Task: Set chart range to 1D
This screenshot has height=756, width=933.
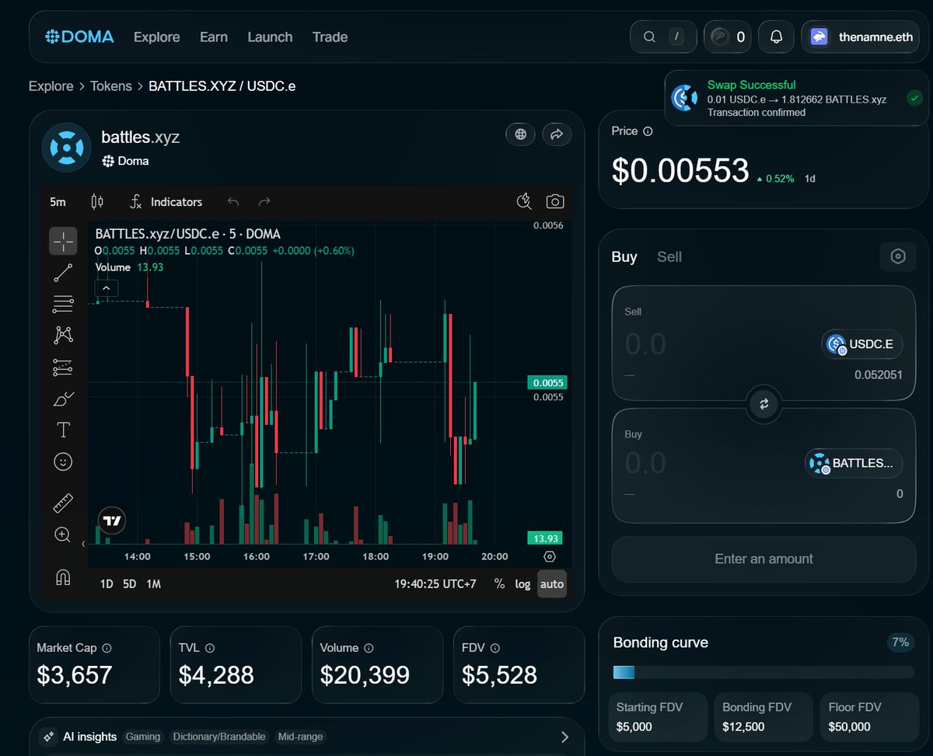Action: (x=107, y=584)
